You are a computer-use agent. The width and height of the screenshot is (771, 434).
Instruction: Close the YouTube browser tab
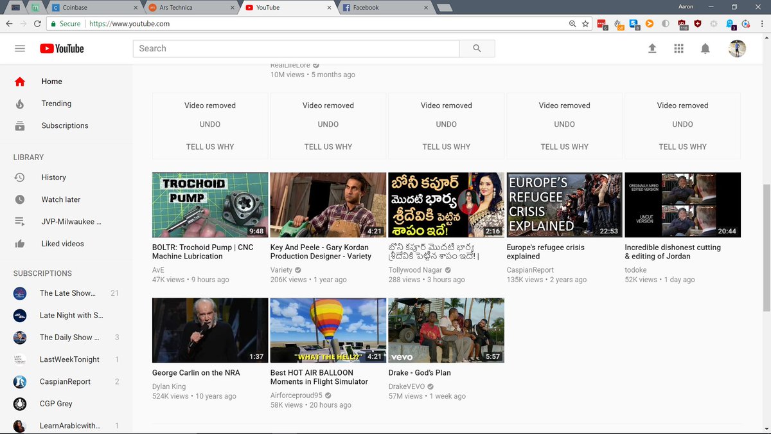[x=329, y=8]
